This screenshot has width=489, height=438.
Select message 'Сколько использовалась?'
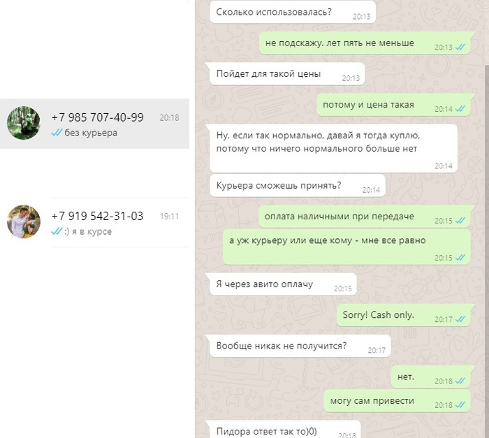coord(293,12)
